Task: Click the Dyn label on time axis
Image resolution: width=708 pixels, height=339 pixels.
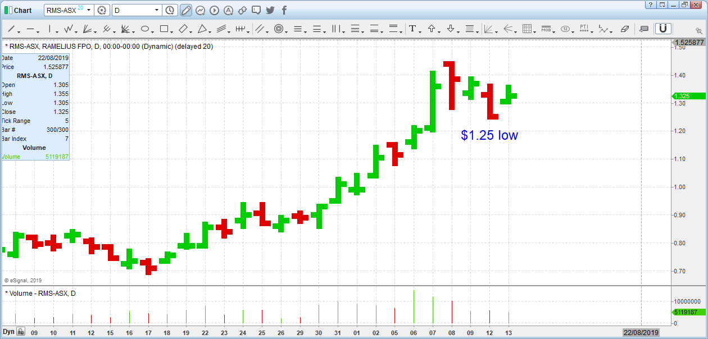Action: [8, 332]
